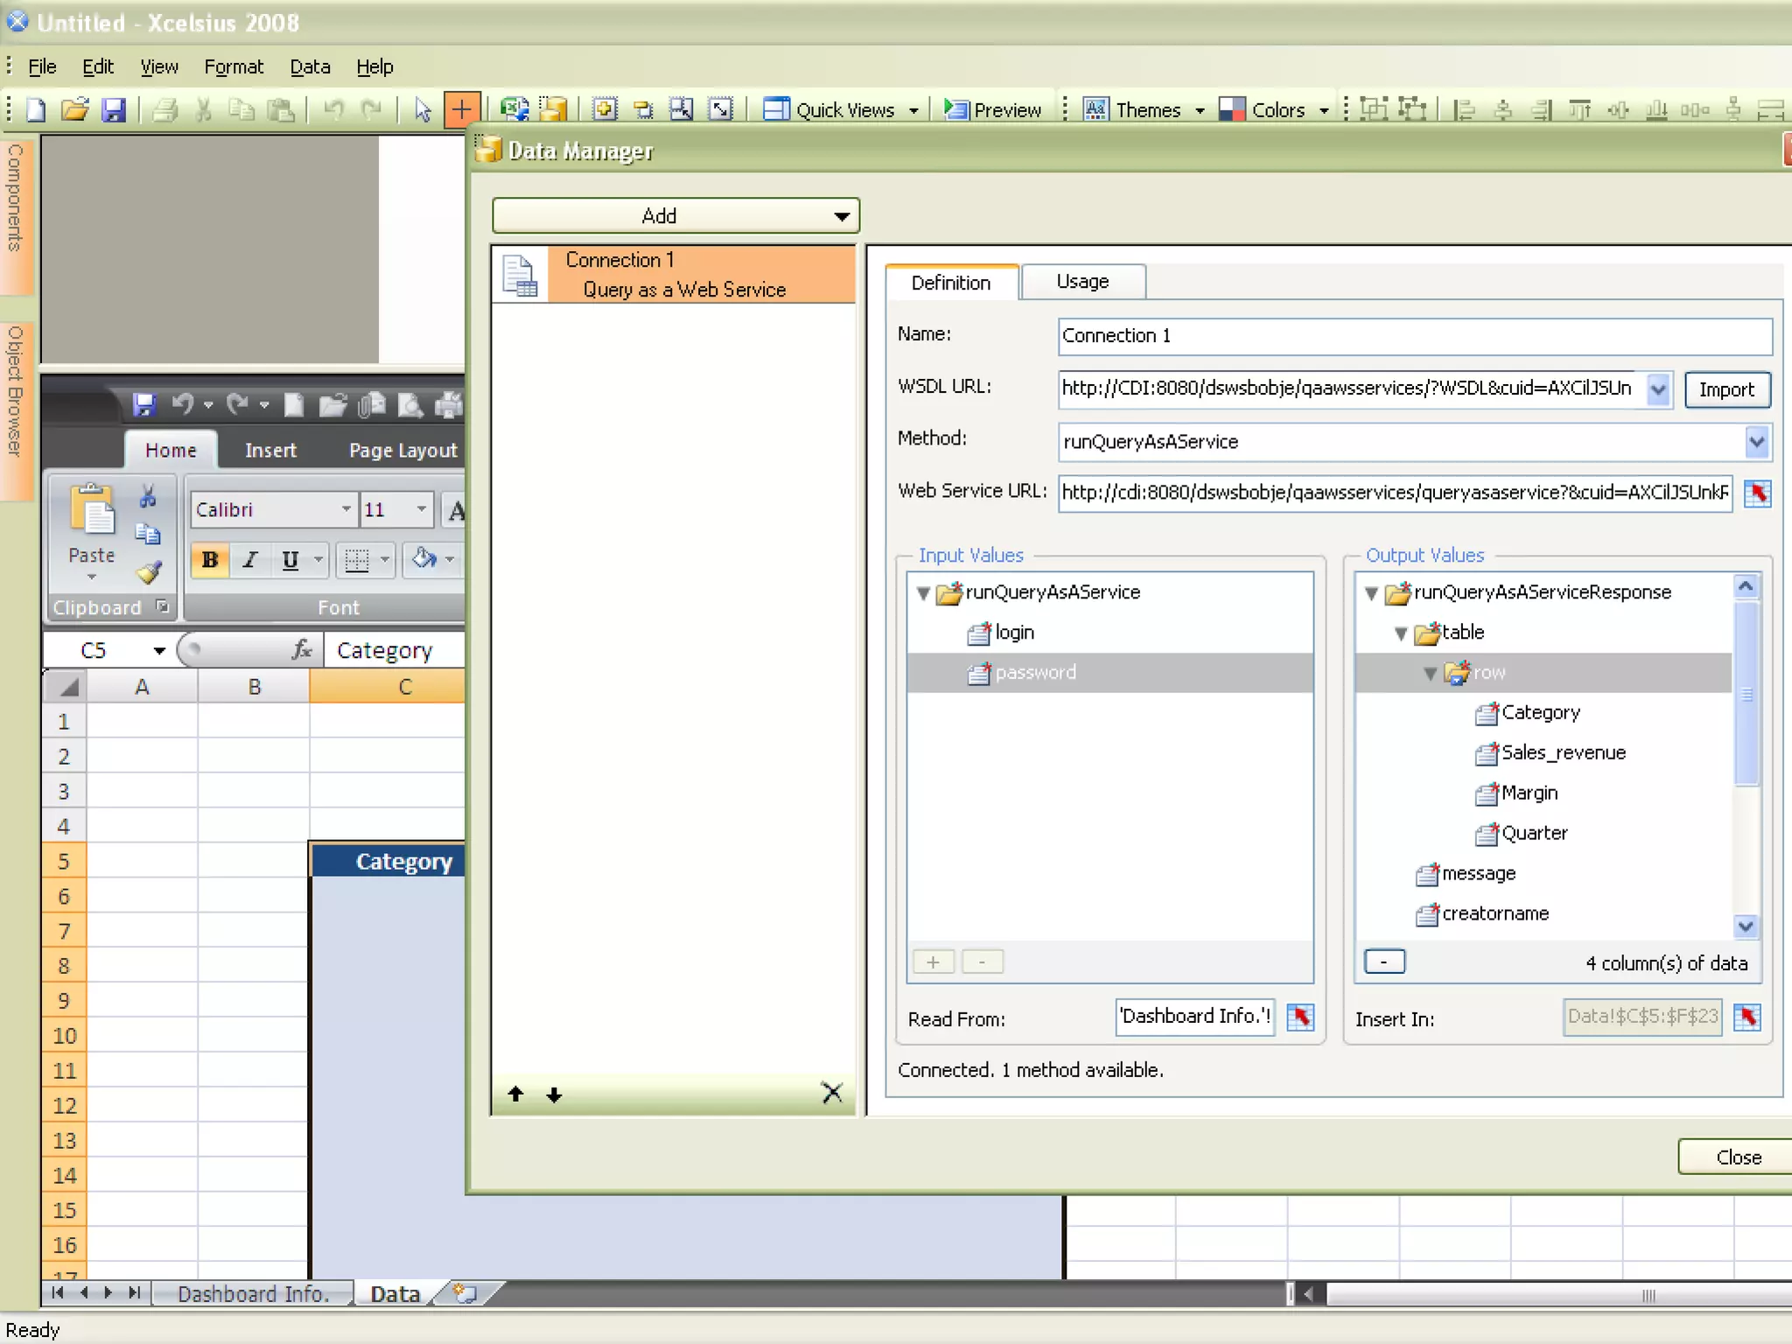Open the View menu
The width and height of the screenshot is (1792, 1344).
(x=159, y=67)
